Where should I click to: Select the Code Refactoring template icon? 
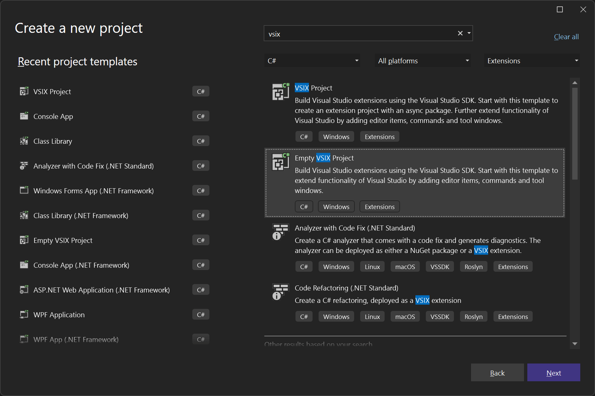pos(280,291)
